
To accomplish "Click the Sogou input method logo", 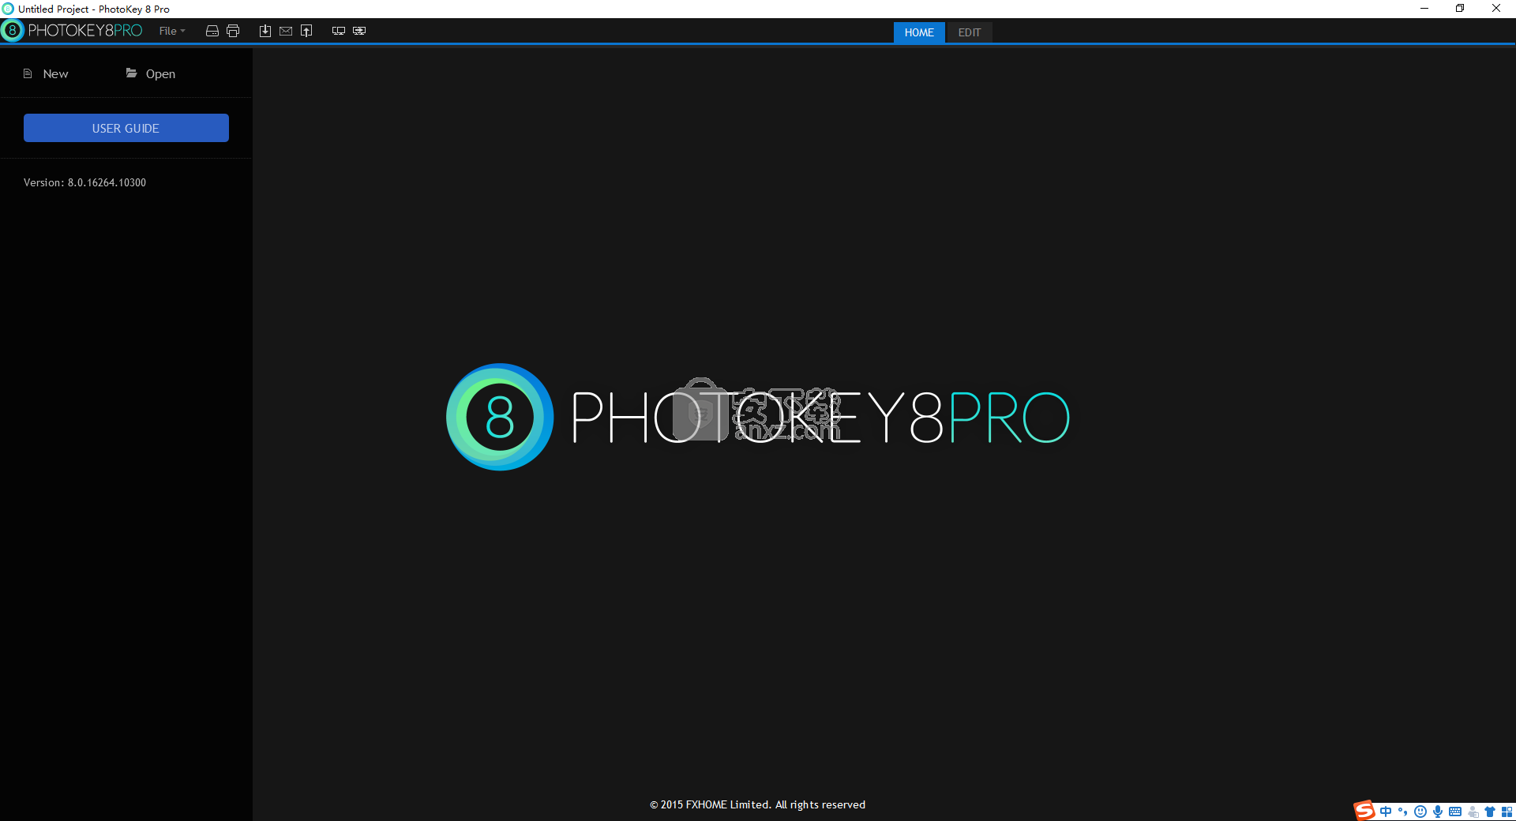I will coord(1364,811).
